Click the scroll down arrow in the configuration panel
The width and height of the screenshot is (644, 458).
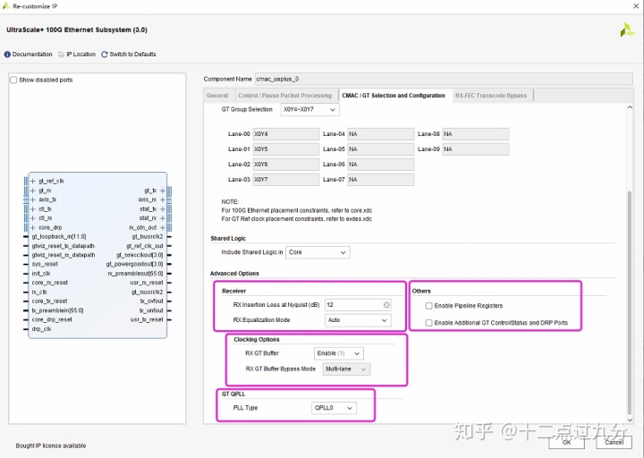(x=630, y=420)
